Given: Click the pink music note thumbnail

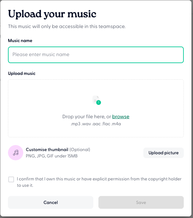Looking at the screenshot, I should point(16,153).
